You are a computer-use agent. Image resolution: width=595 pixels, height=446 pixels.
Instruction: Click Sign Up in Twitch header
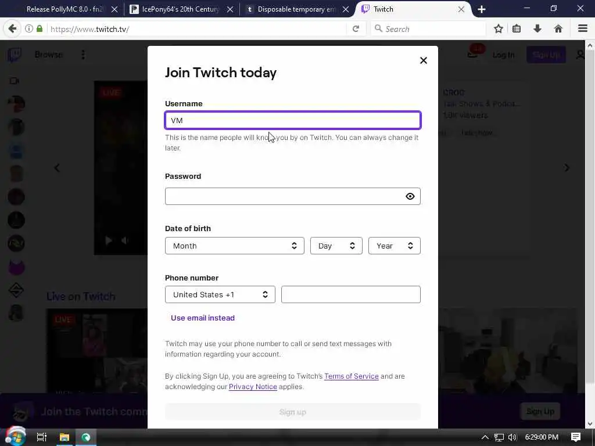click(546, 55)
